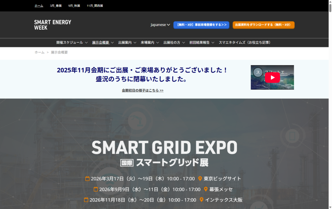Open スマエネタイムズ (お役立ち記事) menu item

click(x=244, y=43)
